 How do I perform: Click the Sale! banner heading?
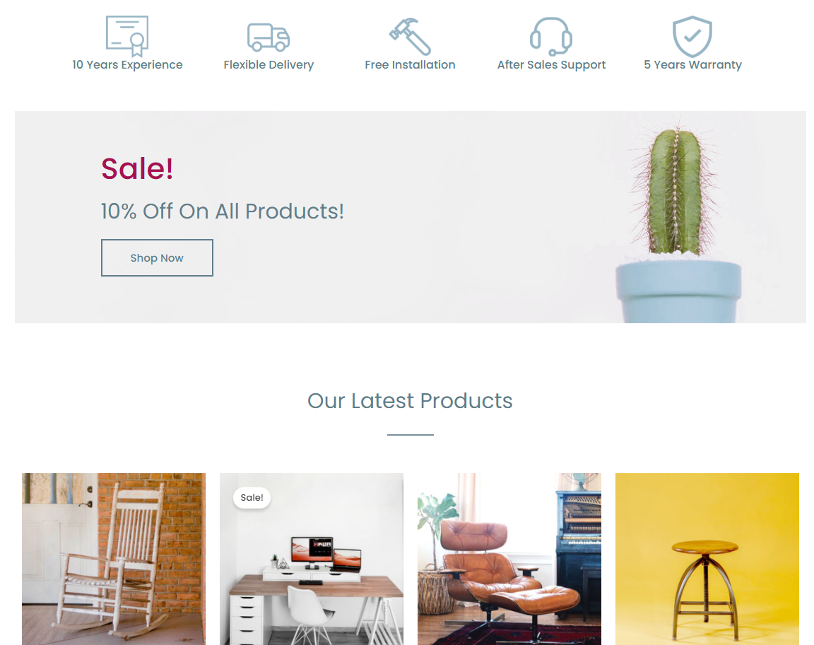137,168
